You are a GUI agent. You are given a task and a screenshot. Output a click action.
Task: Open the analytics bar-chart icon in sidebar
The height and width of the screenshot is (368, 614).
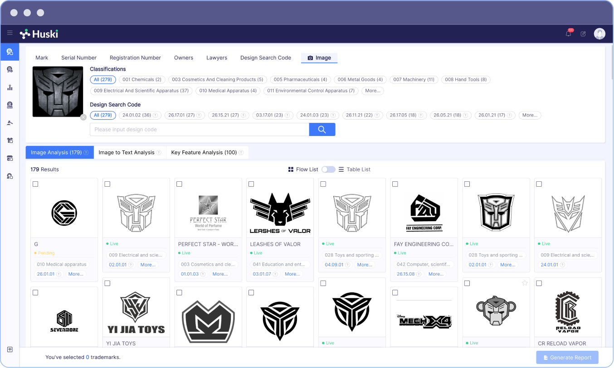click(x=10, y=88)
